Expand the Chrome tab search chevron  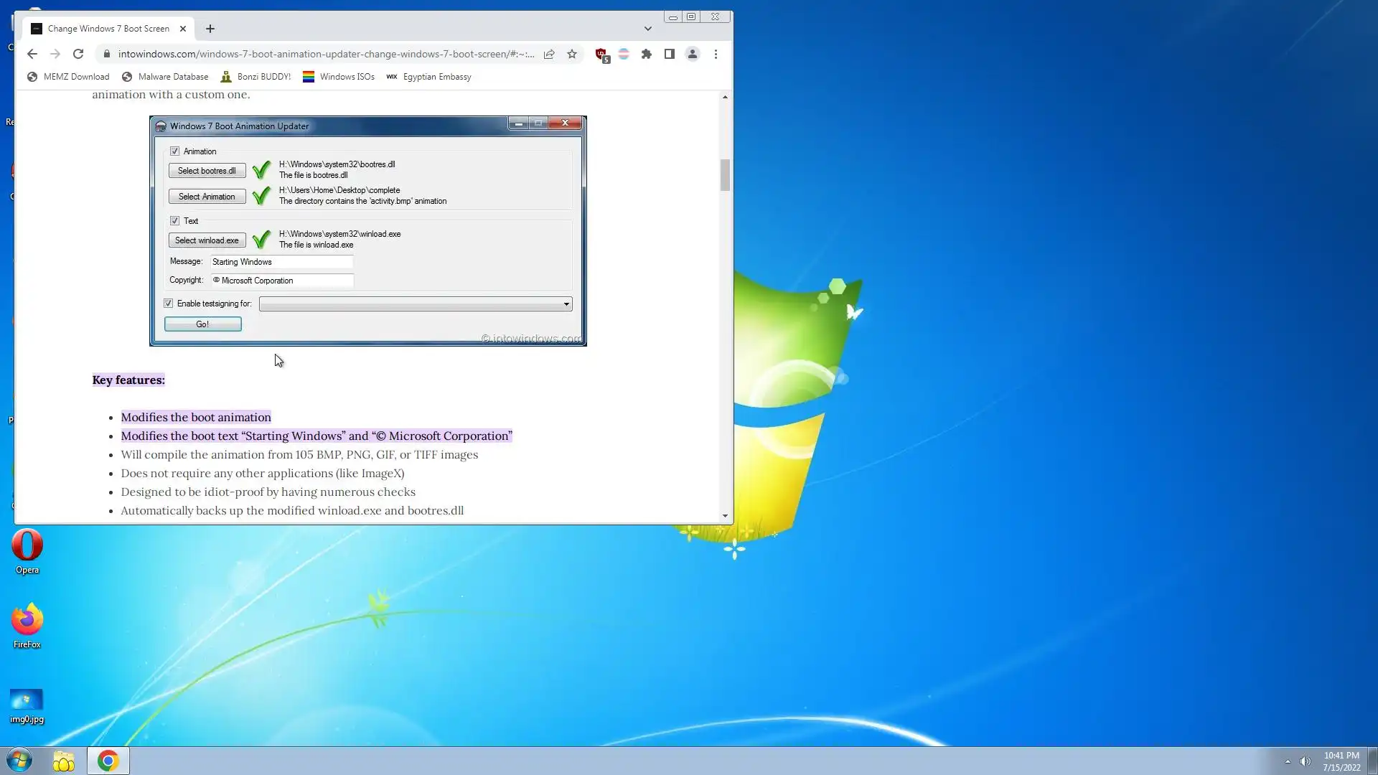[648, 29]
